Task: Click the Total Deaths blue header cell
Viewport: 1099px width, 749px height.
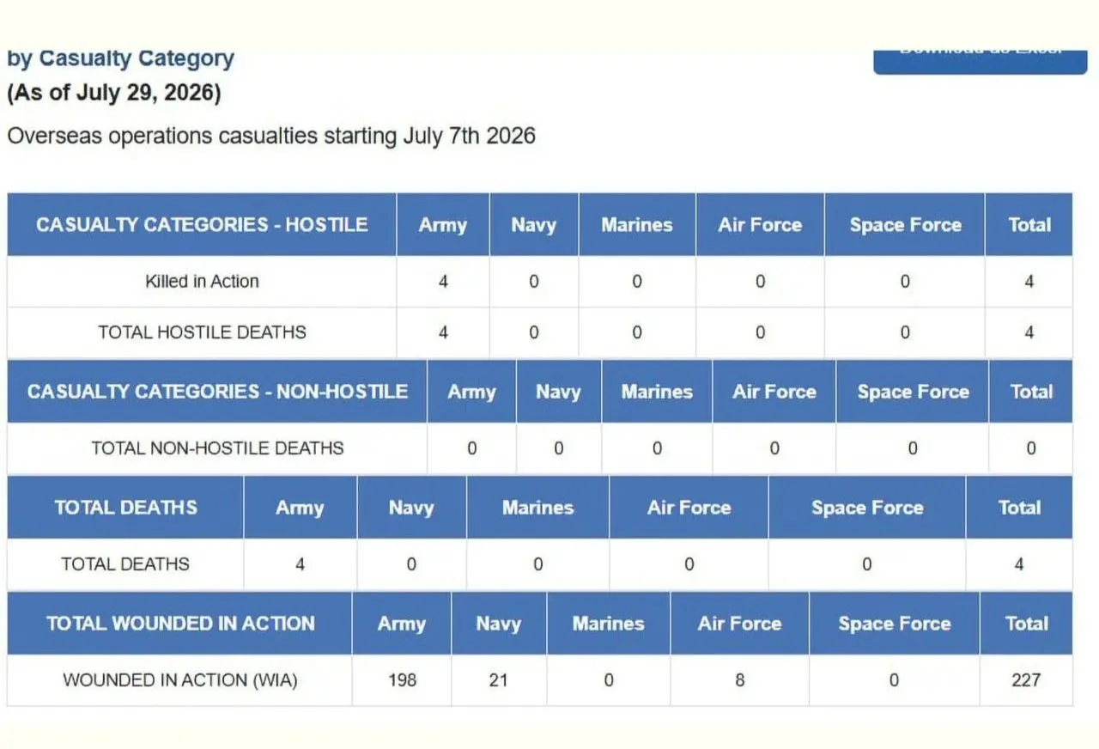Action: pyautogui.click(x=125, y=508)
